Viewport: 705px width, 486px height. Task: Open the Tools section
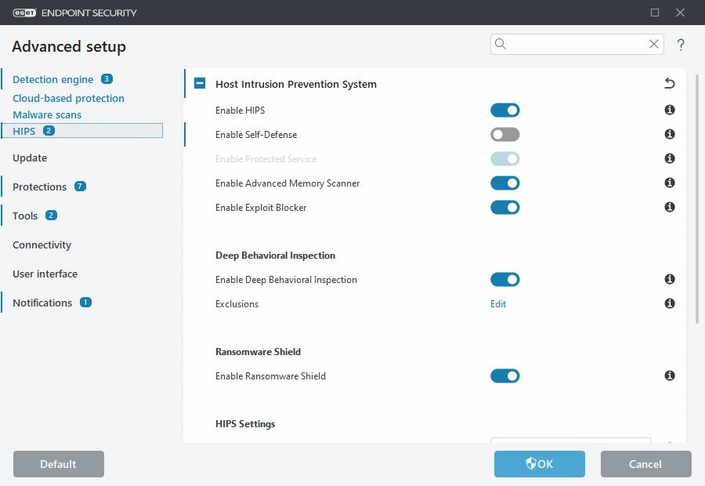pyautogui.click(x=25, y=216)
